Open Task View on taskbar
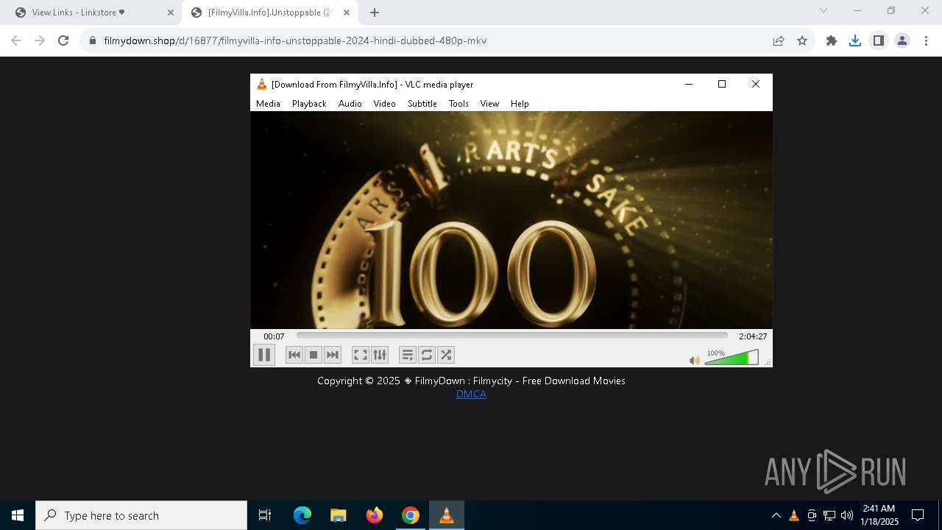Image resolution: width=942 pixels, height=530 pixels. click(x=265, y=515)
